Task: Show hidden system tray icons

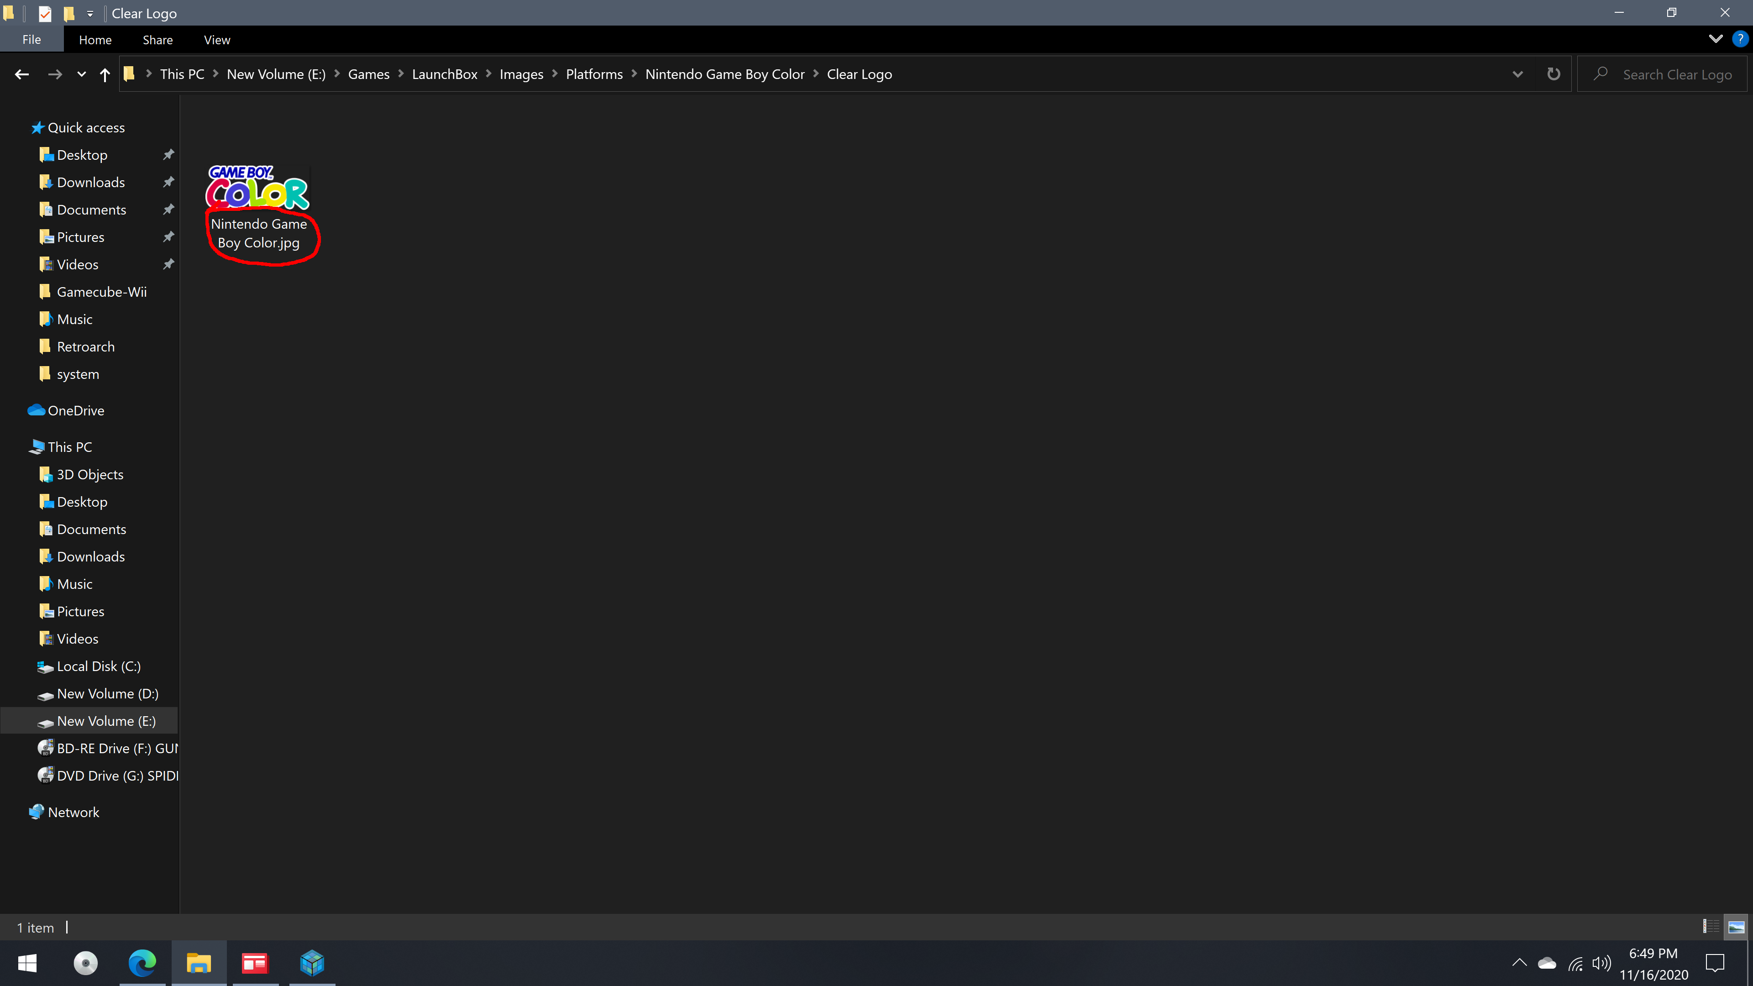Action: (x=1519, y=962)
